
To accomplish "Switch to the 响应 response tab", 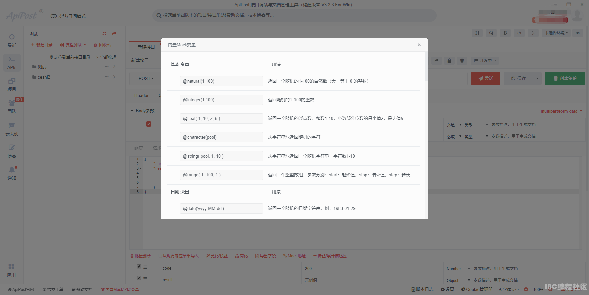I will coord(139,148).
